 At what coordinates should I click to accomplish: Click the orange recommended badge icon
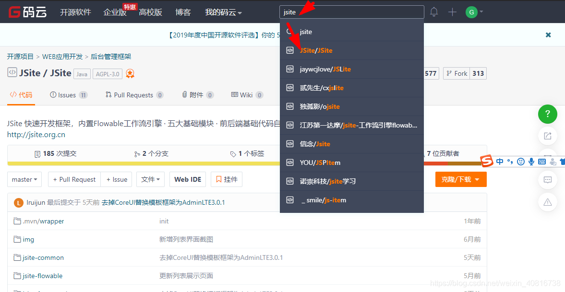[x=130, y=74]
